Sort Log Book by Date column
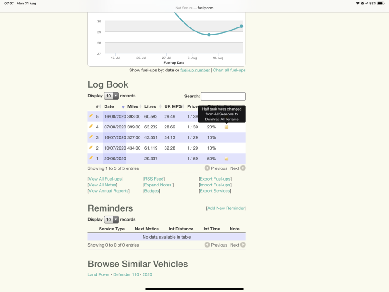The image size is (389, 292). [114, 106]
